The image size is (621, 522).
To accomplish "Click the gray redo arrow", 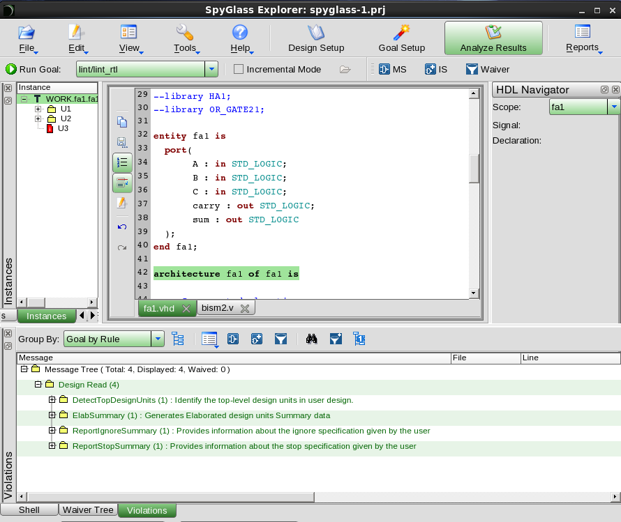I will (122, 247).
